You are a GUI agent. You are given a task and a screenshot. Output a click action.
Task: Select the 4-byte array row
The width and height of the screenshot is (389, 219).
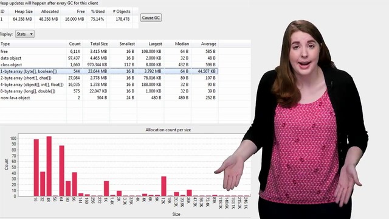[x=109, y=85]
